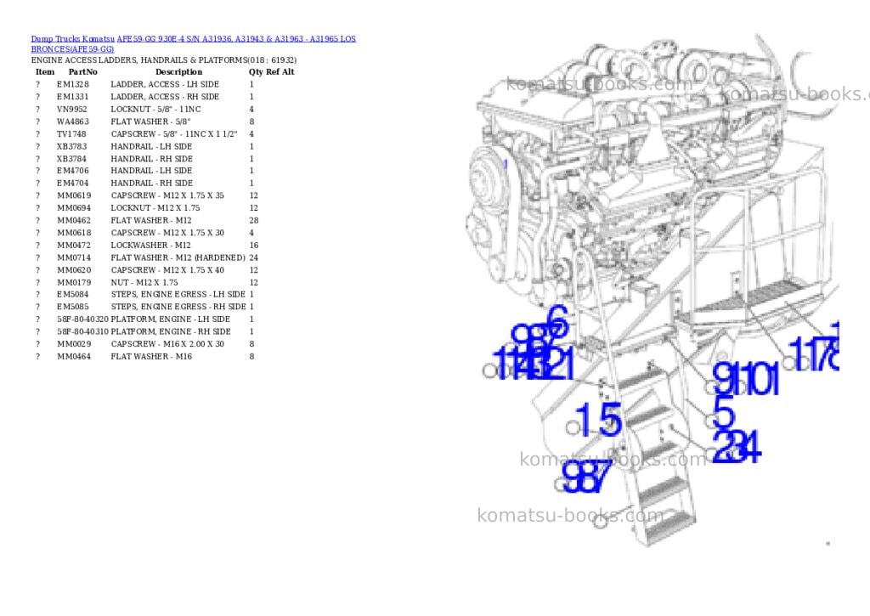This screenshot has height=616, width=870.
Task: Select part number 'MM0472'
Action: pos(74,246)
